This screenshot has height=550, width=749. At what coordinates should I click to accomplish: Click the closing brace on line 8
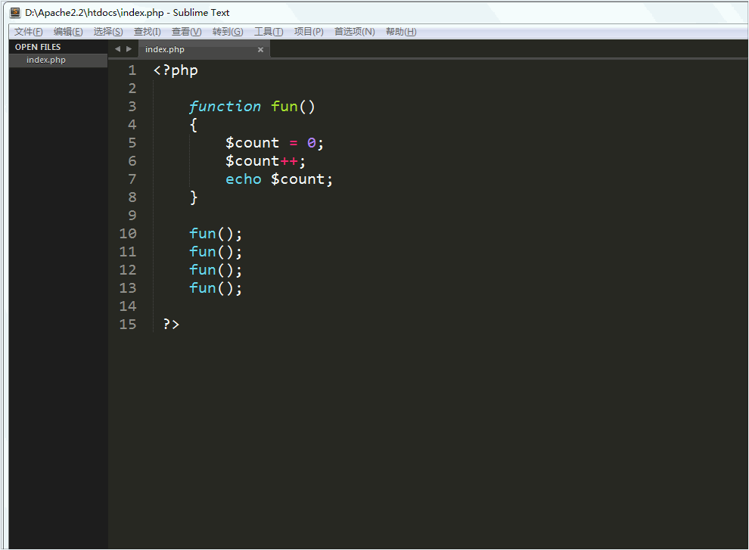pyautogui.click(x=194, y=197)
